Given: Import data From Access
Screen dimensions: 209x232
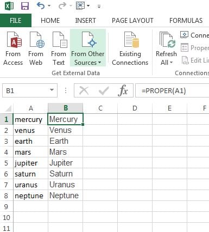Looking at the screenshot, I should pyautogui.click(x=13, y=48).
